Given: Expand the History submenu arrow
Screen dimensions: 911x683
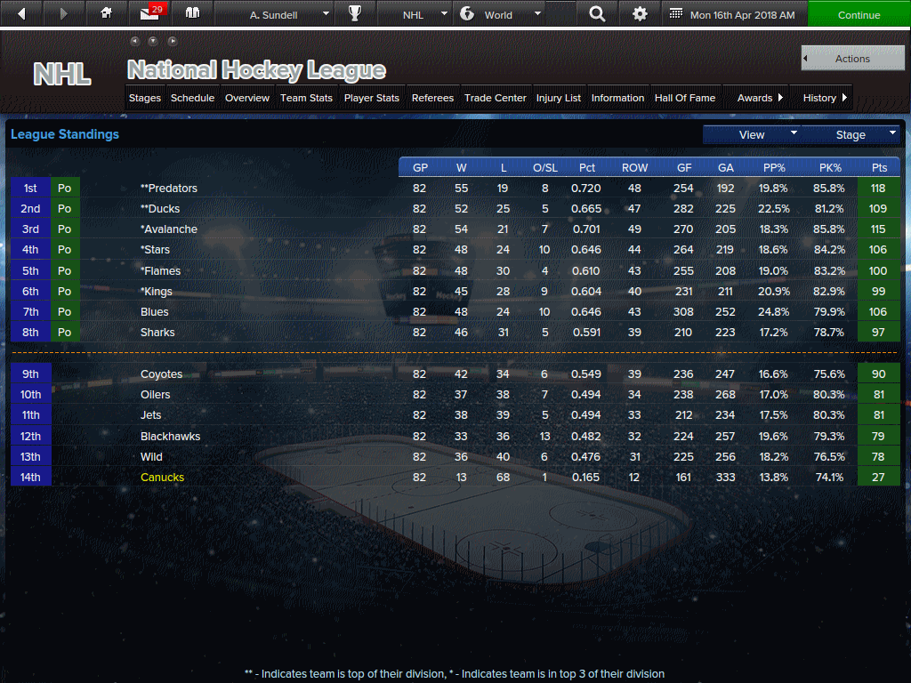Looking at the screenshot, I should pos(844,98).
